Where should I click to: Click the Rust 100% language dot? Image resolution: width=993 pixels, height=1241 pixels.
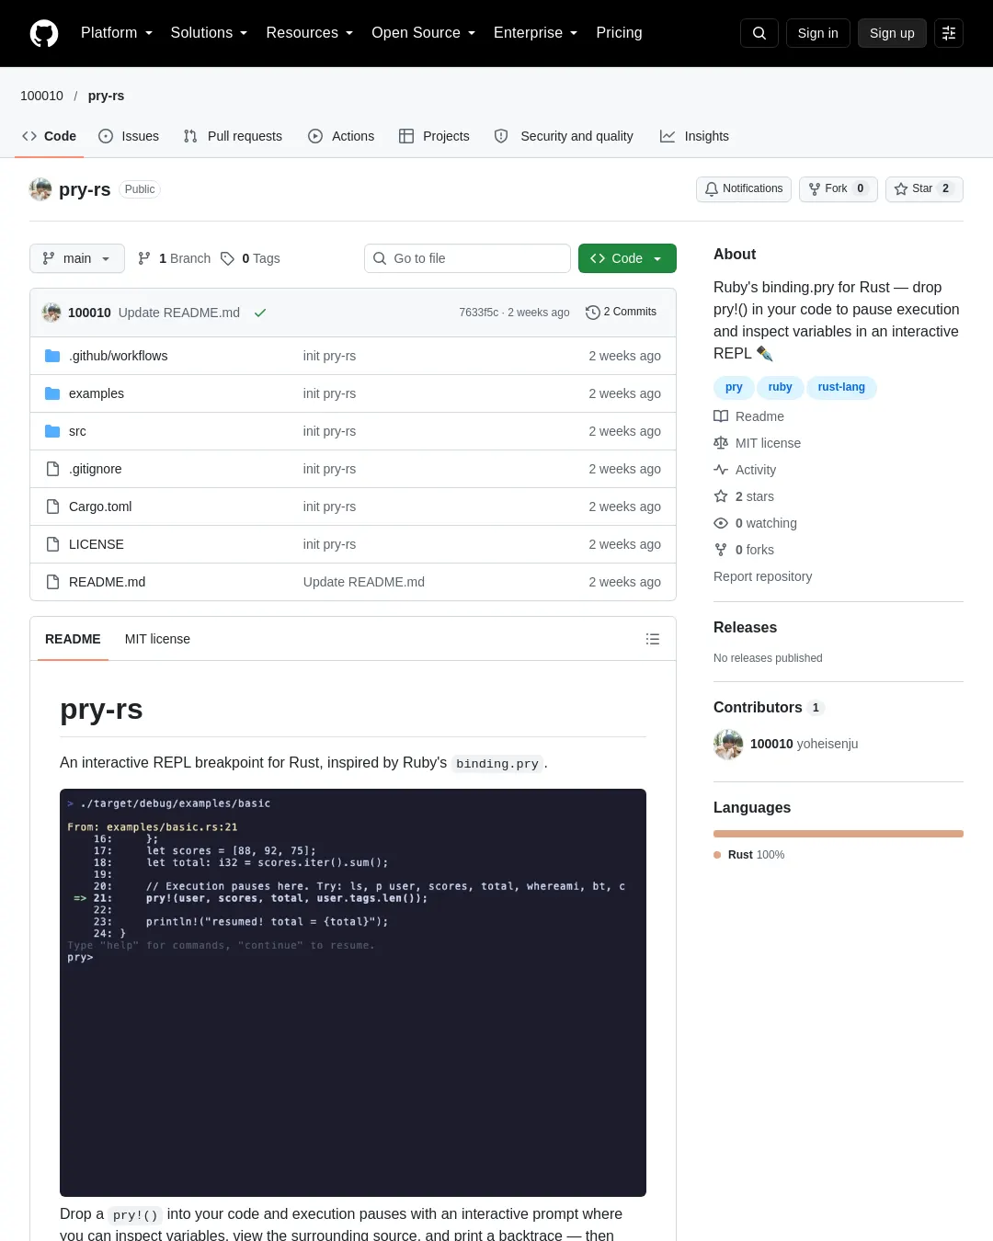pos(717,855)
